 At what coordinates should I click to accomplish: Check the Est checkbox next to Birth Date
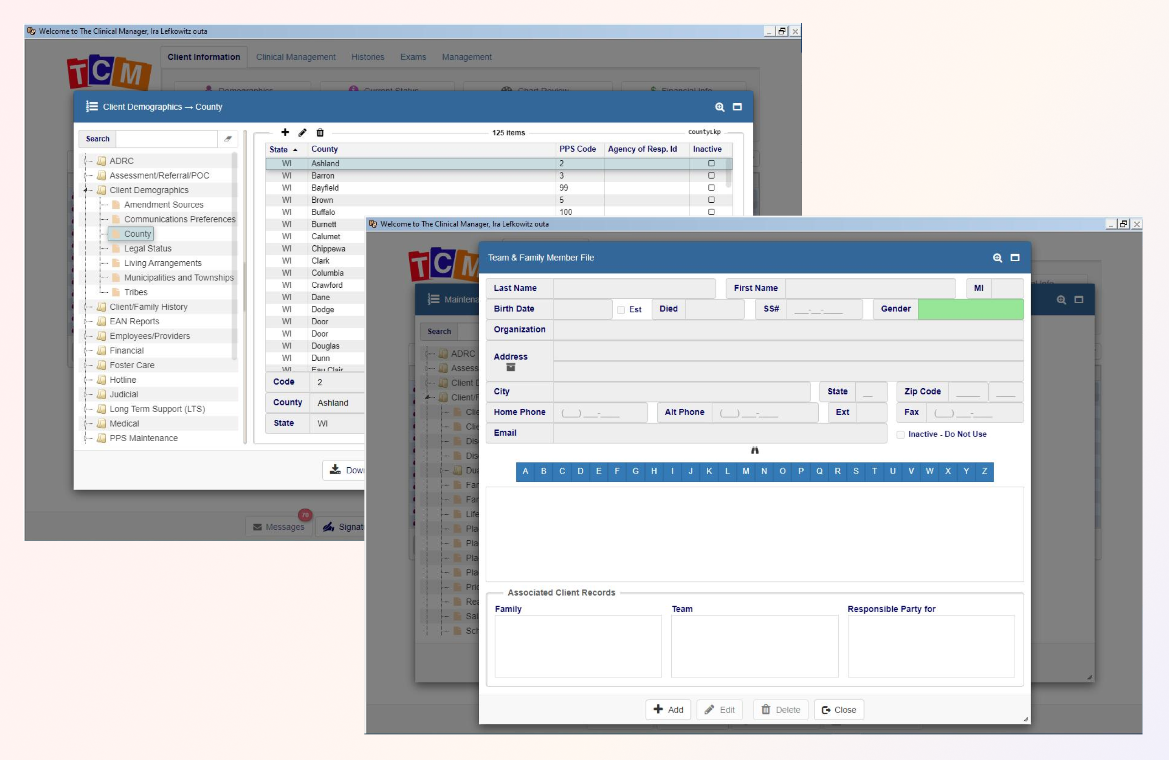[621, 310]
